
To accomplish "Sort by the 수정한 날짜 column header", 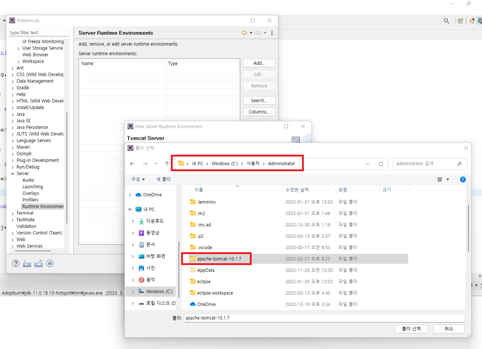I will (x=310, y=190).
